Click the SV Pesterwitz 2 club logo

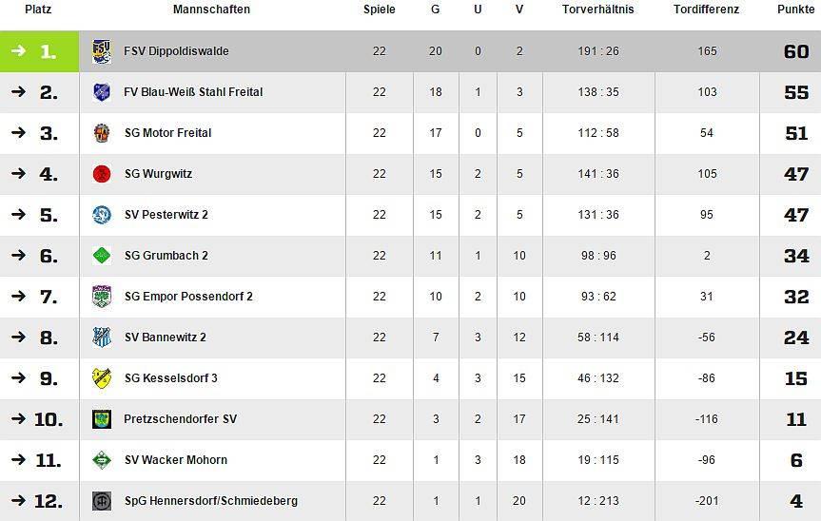pos(102,215)
